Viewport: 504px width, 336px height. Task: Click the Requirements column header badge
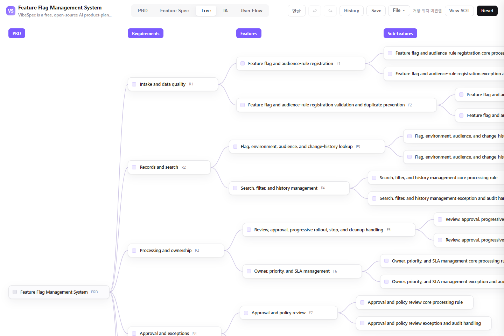coord(146,33)
